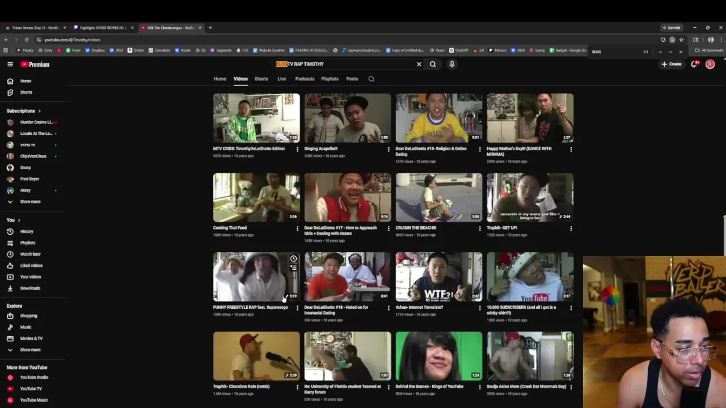Open YouTube Music link
The width and height of the screenshot is (726, 408).
click(32, 400)
